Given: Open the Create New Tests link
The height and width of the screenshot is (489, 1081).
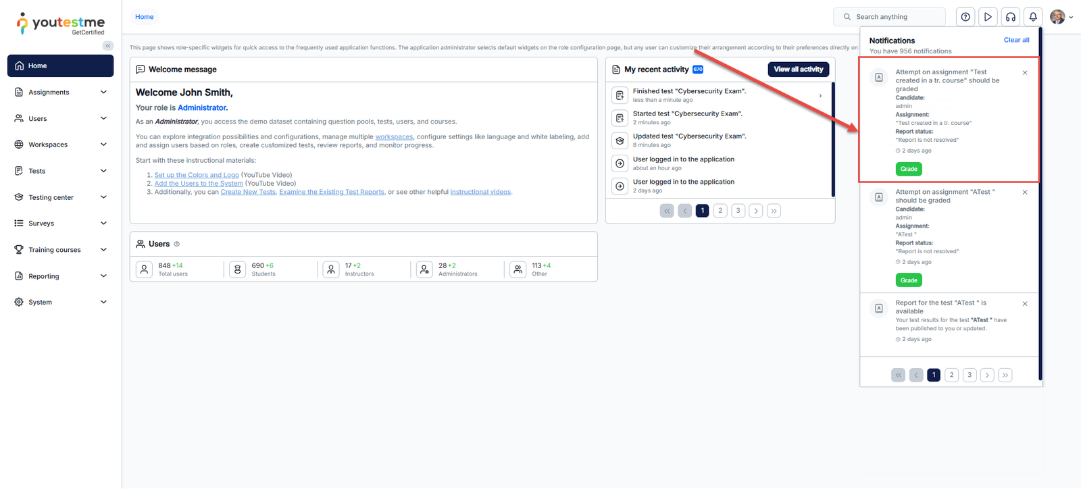Looking at the screenshot, I should click(x=248, y=192).
